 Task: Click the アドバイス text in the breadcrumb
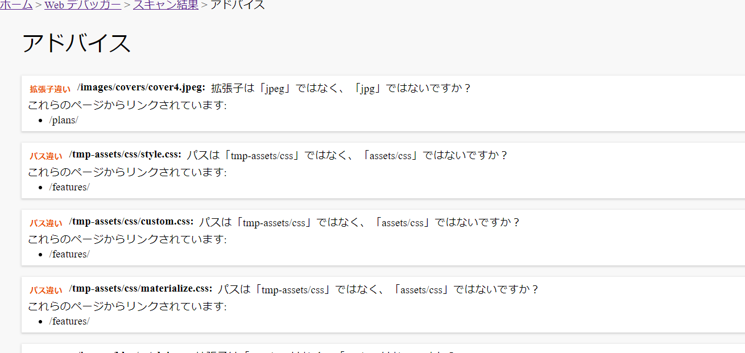coord(237,5)
